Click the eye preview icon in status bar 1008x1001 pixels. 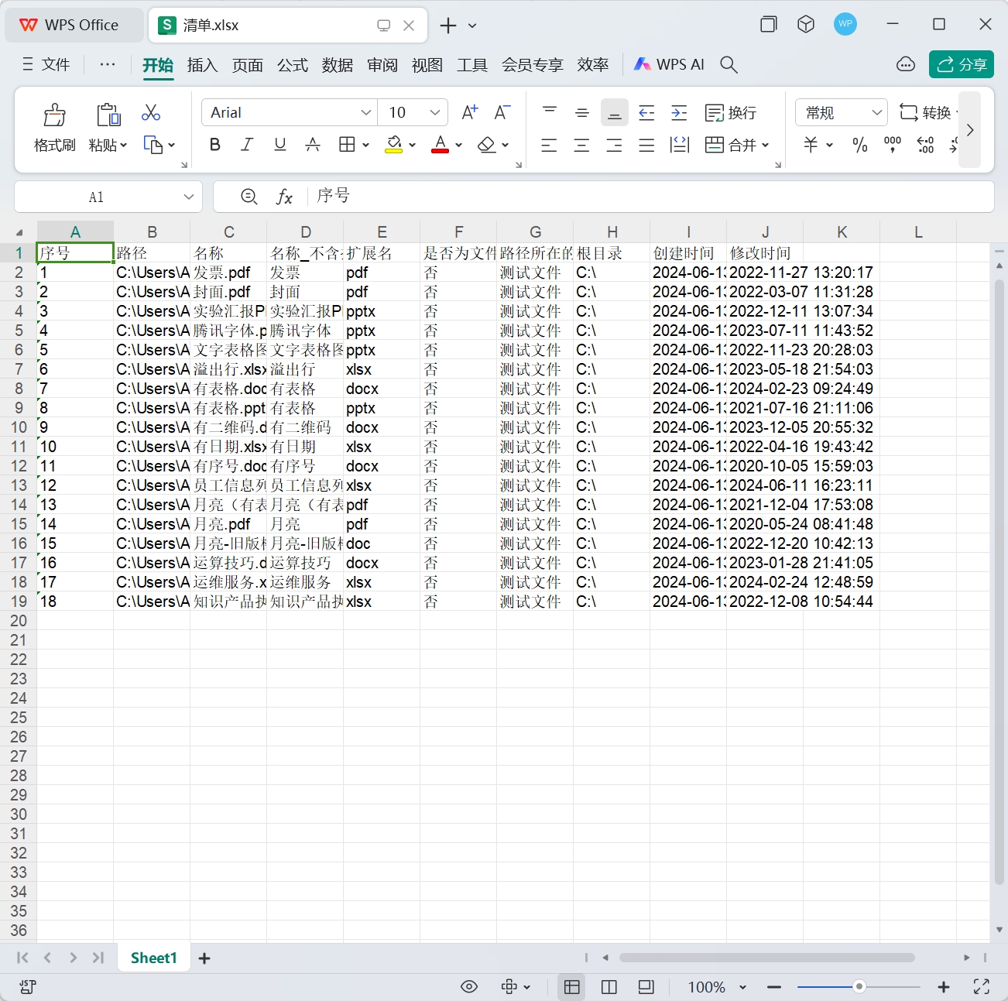tap(469, 987)
